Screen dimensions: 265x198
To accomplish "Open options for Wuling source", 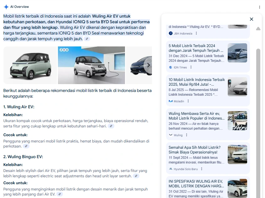I will [x=187, y=135].
